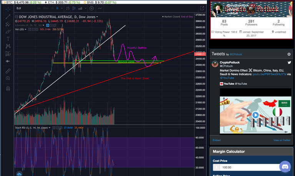Open Stoch RSI settings icon

(x=57, y=128)
